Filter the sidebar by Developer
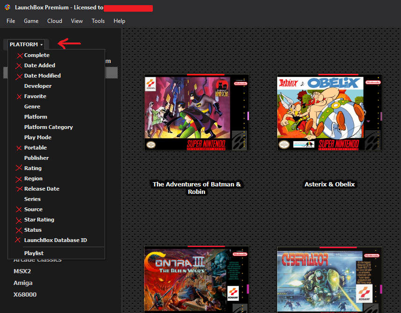This screenshot has height=313, width=401. coord(56,86)
